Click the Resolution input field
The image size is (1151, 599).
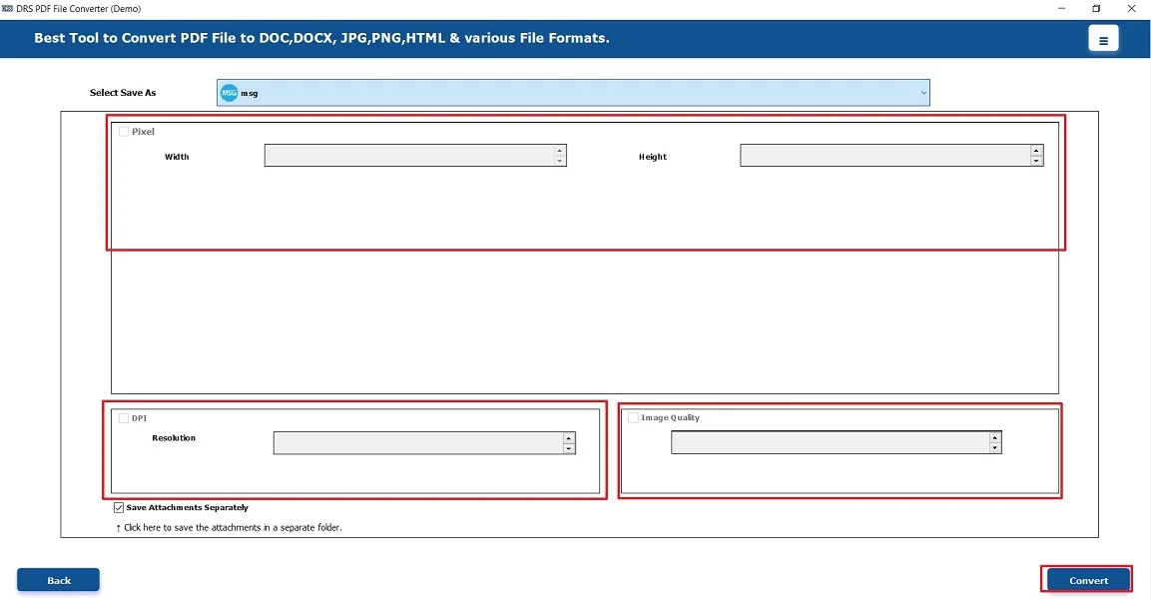pyautogui.click(x=417, y=443)
